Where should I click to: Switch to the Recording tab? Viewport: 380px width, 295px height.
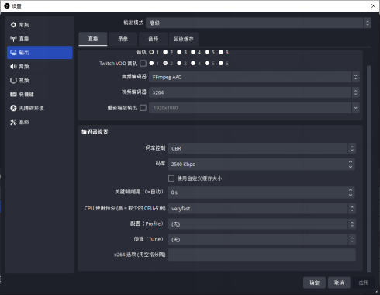(x=123, y=39)
